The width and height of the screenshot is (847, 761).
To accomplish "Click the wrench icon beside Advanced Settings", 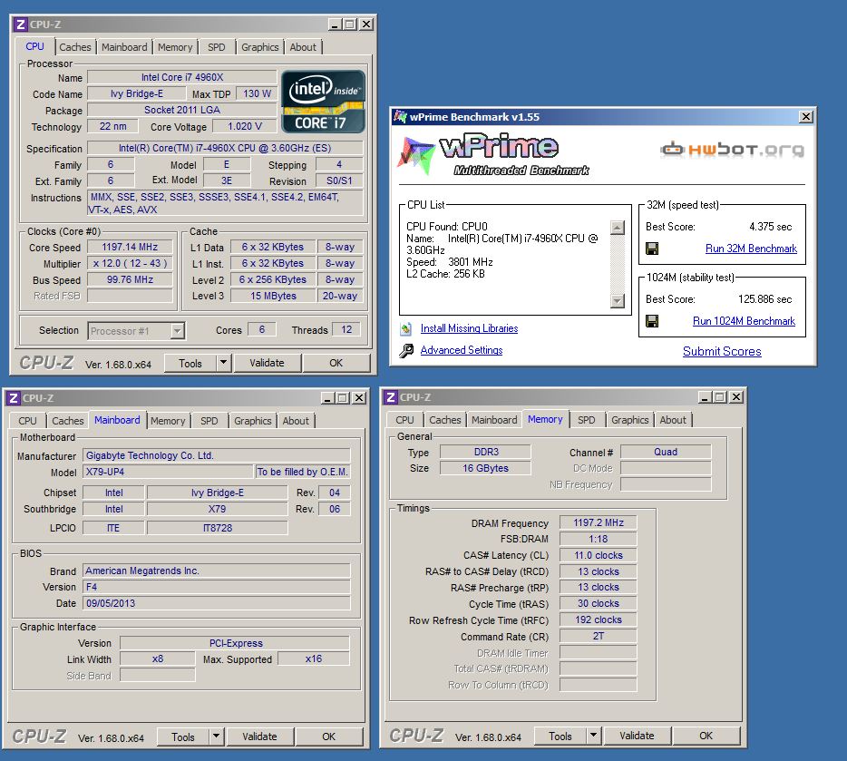I will 406,350.
